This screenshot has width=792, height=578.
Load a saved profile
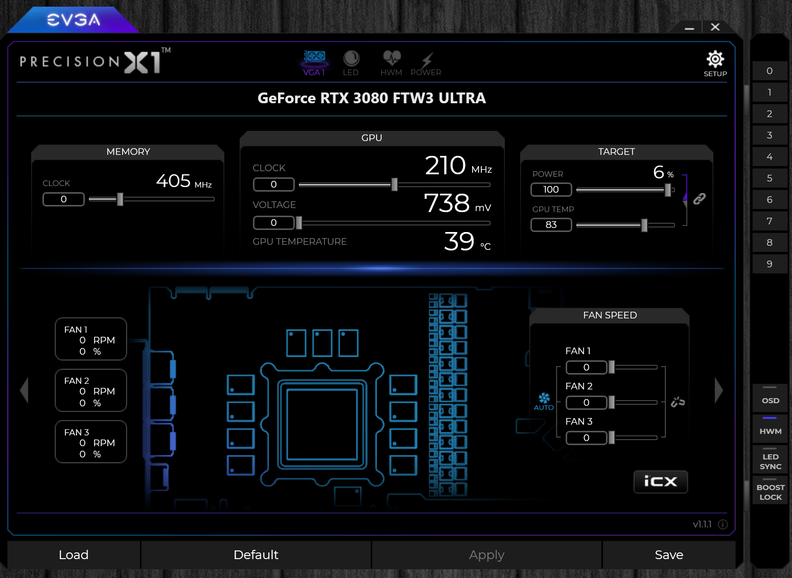coord(74,554)
